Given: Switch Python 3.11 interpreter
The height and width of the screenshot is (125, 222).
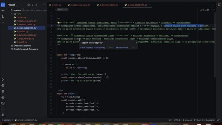Looking at the screenshot, I should (204, 120).
